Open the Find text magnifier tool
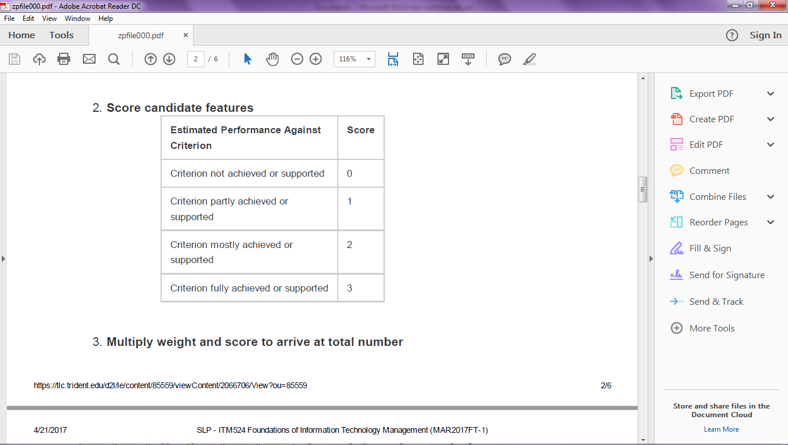 (x=114, y=59)
